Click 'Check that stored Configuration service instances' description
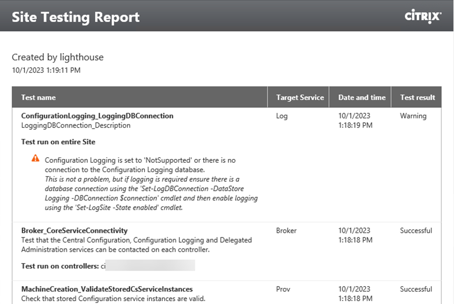The image size is (454, 304). [113, 298]
